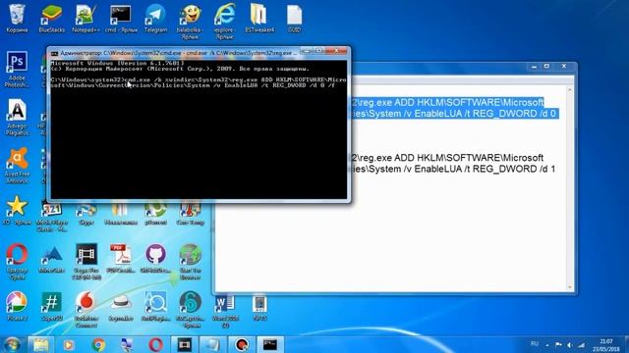Launch GitHub Desktop octocat icon

155,259
